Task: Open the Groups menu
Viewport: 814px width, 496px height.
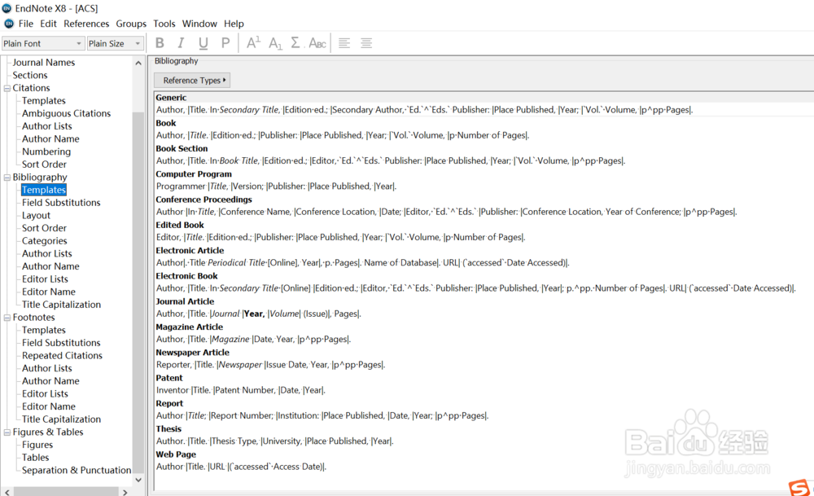Action: 131,24
